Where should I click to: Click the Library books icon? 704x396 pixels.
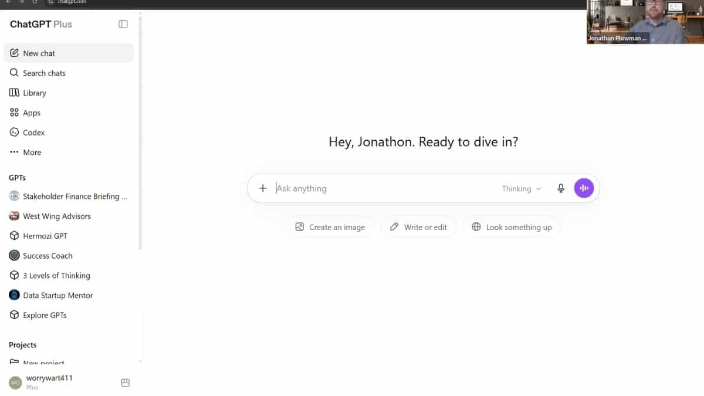pos(14,93)
